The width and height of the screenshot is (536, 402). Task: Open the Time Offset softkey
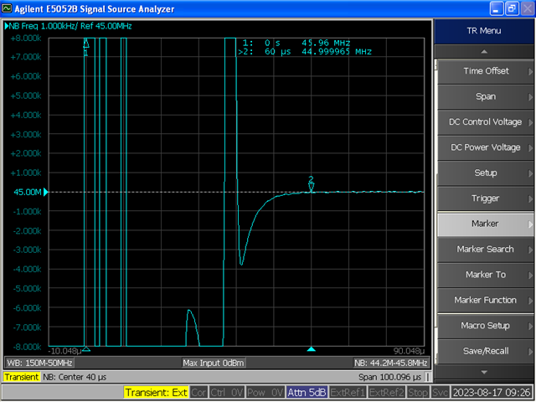(x=486, y=71)
